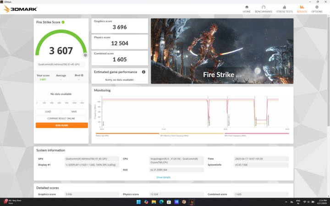Click the Combined score 1 605 card

tap(120, 58)
